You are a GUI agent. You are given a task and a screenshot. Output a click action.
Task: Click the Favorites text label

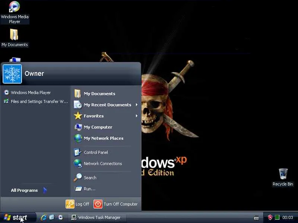coord(94,116)
